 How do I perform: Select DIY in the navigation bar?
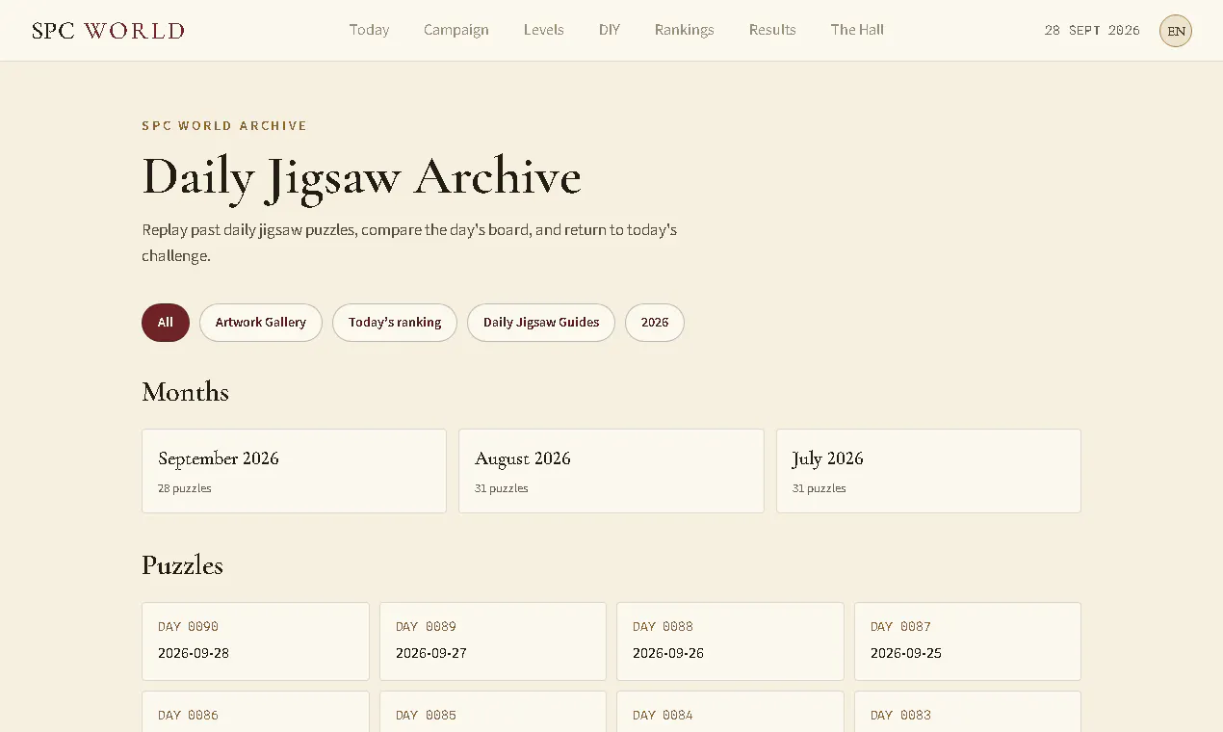[610, 30]
